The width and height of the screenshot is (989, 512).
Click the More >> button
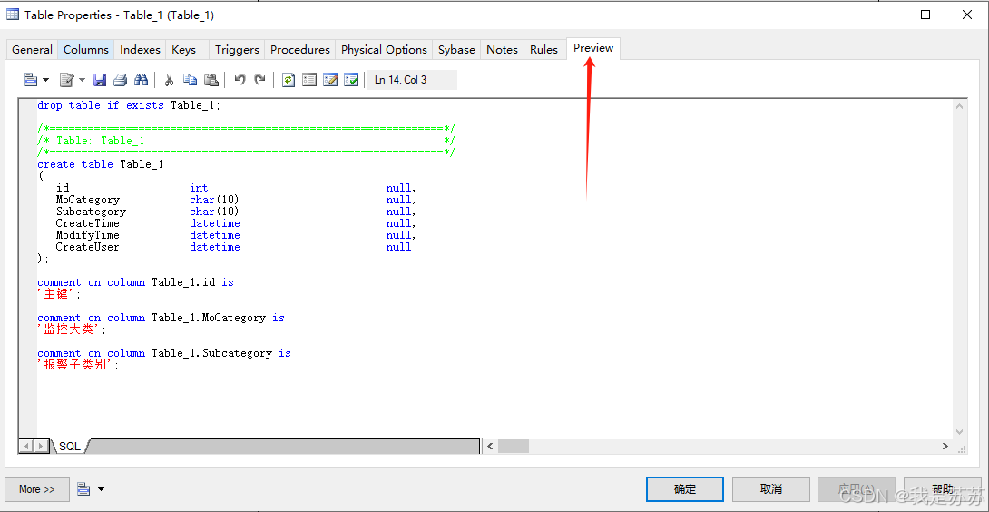pyautogui.click(x=36, y=489)
